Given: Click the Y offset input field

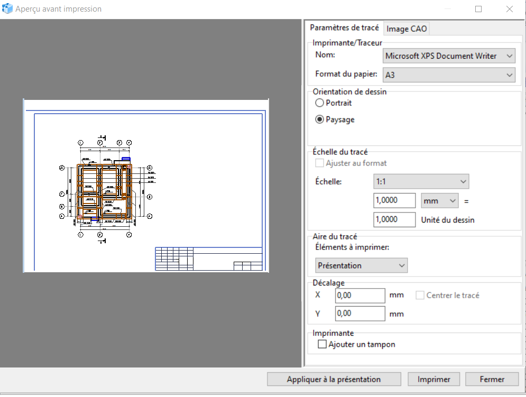Looking at the screenshot, I should pos(360,313).
